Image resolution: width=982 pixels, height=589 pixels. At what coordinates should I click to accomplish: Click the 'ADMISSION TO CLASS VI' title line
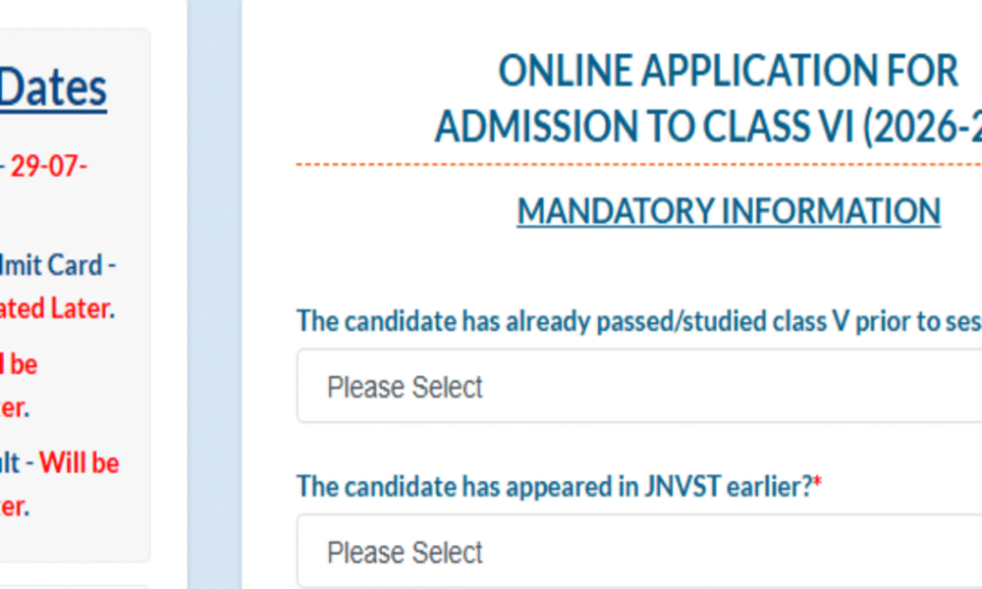pos(708,127)
